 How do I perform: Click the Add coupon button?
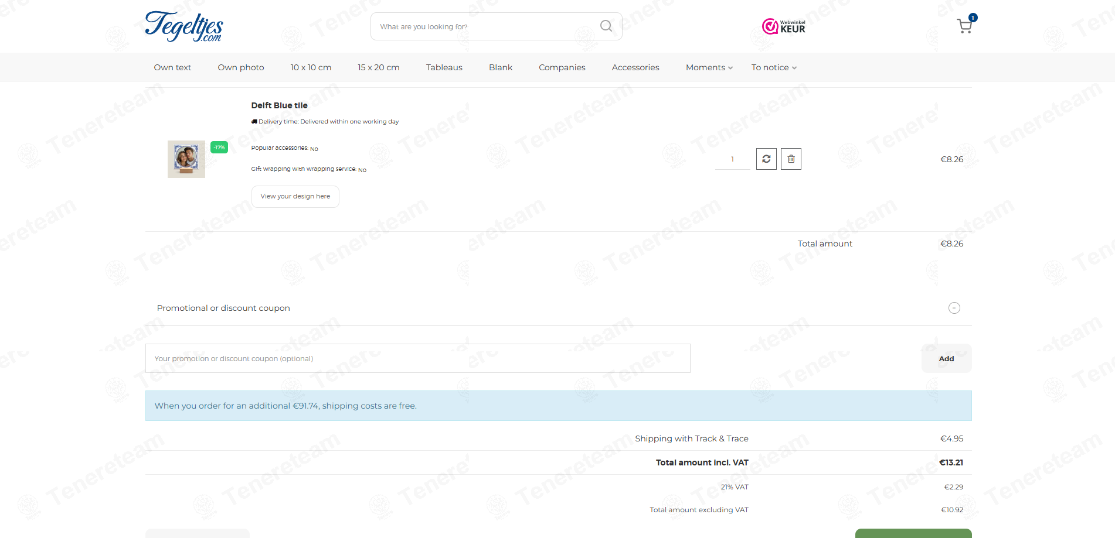tap(946, 358)
